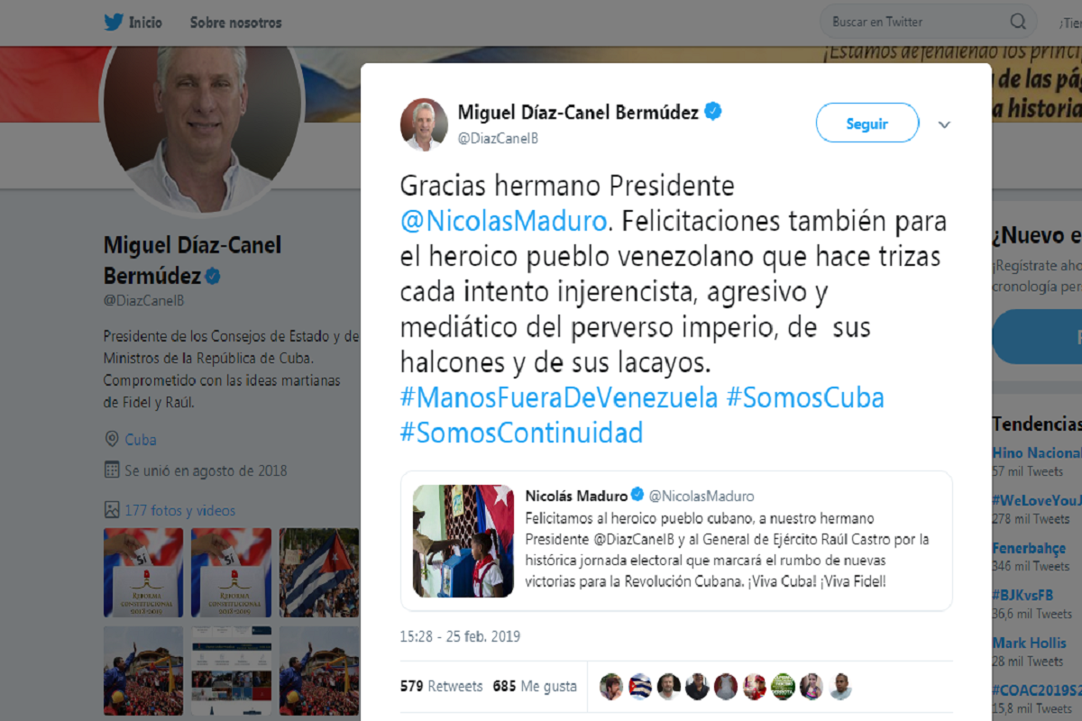The width and height of the screenshot is (1082, 721).
Task: Open hashtag #ManosFueraDeVenezuela
Action: [559, 398]
